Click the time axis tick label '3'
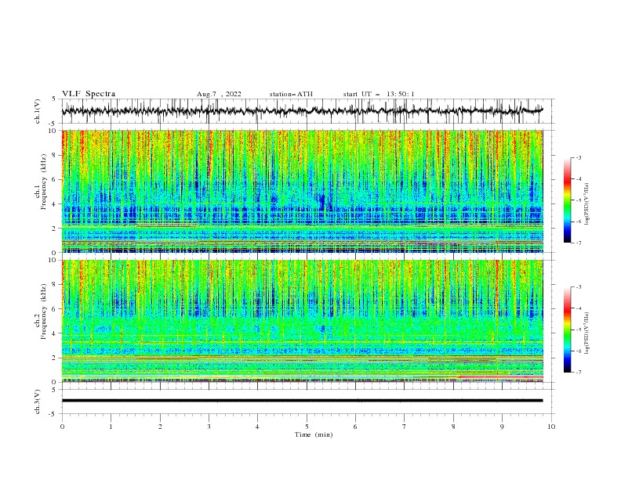This screenshot has width=621, height=479. 209,427
